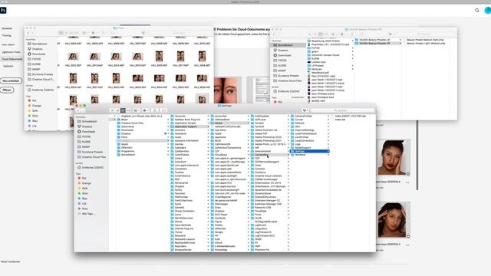Expand chevron next to Application Support
The image size is (491, 276).
pyautogui.click(x=208, y=127)
